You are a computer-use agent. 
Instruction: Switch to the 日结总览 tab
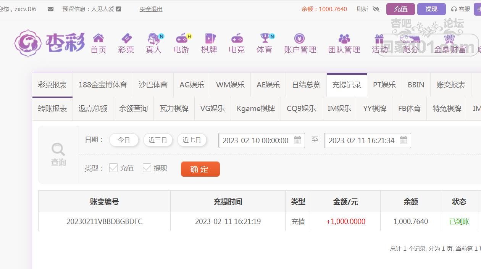click(306, 85)
